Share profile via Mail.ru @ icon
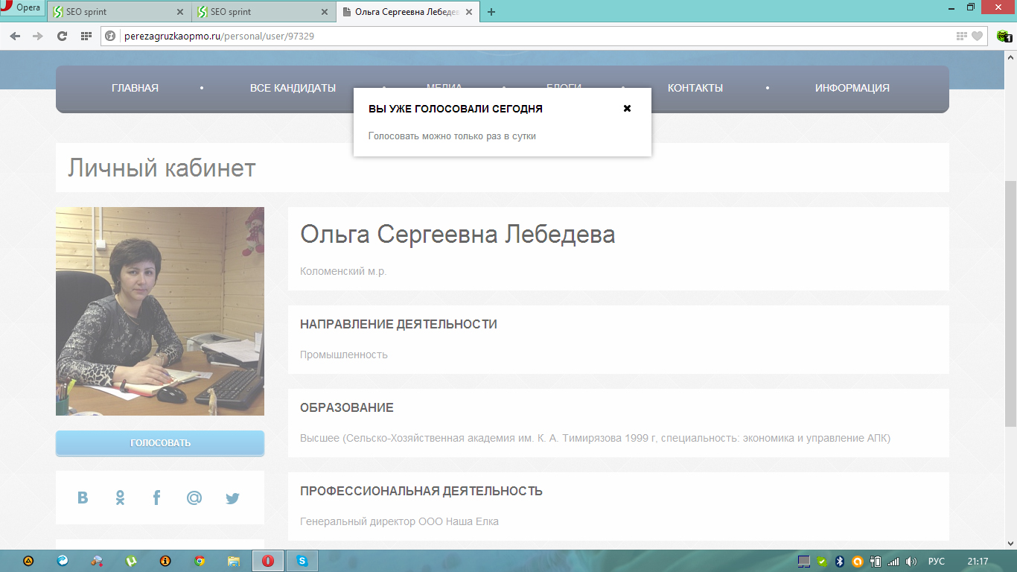1017x572 pixels. 194,498
